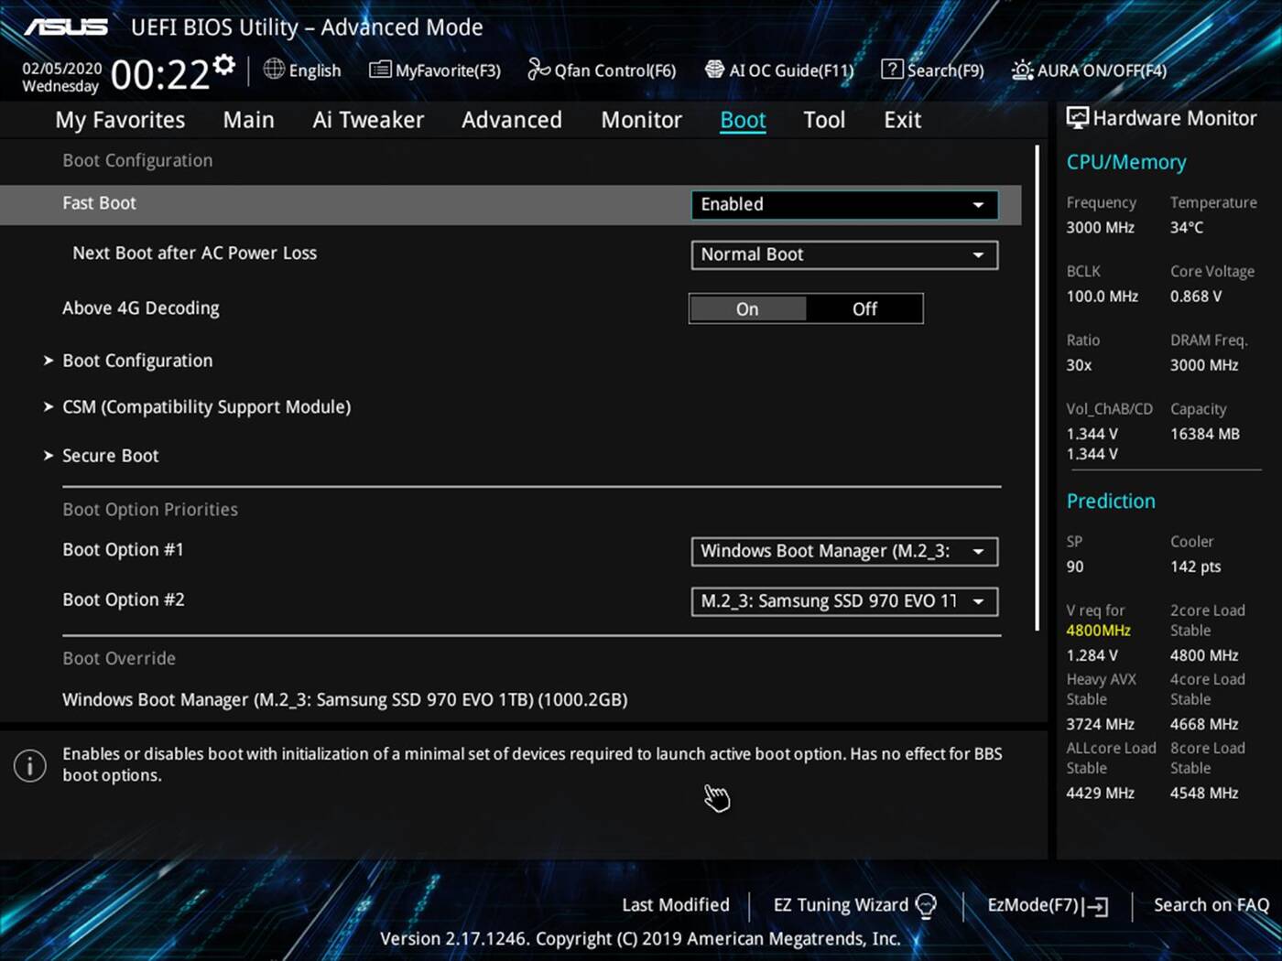Switch to EzMode with the F7 icon

(1045, 904)
